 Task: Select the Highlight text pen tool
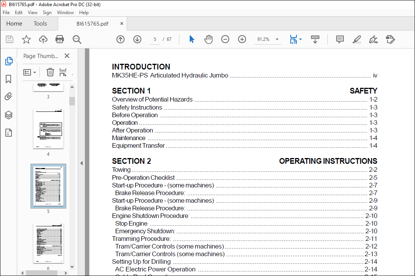pyautogui.click(x=357, y=39)
